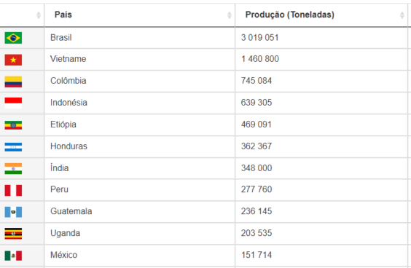Sort table by País column arrows
Image resolution: width=411 pixels, height=268 pixels.
tap(230, 15)
